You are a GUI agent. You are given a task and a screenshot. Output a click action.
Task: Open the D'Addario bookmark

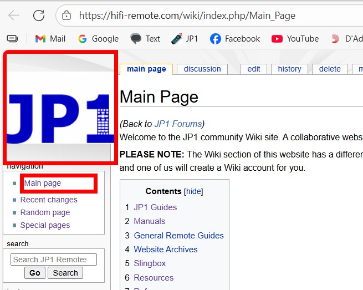click(347, 39)
